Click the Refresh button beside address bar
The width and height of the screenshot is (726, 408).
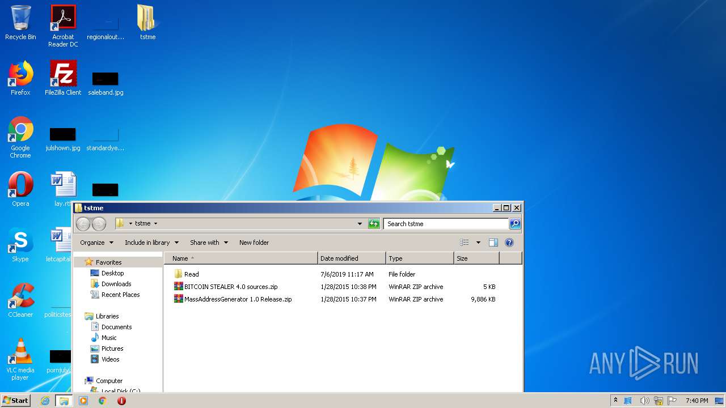pos(374,224)
